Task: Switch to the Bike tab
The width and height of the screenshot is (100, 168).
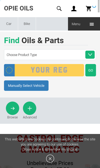Action: [x=27, y=24]
